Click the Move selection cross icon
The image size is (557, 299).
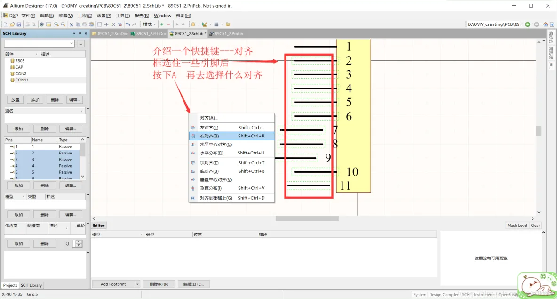(106, 24)
